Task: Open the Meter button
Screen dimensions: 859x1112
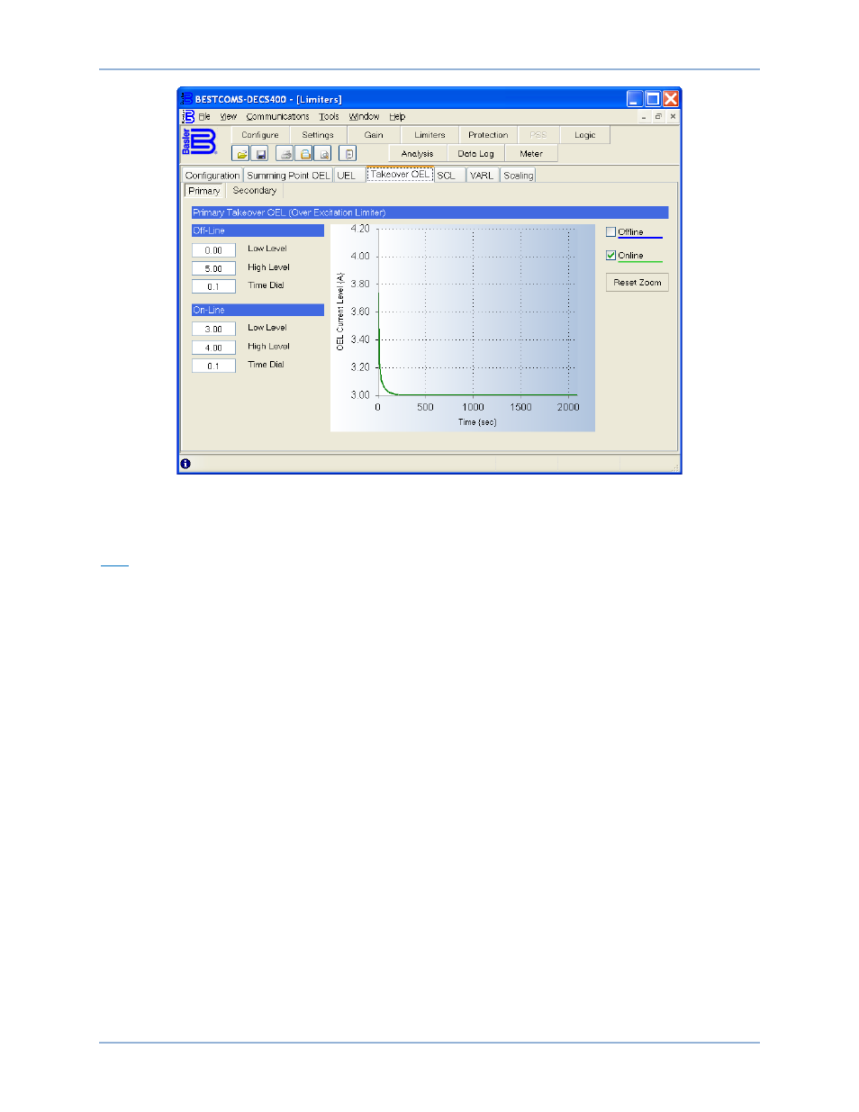Action: point(531,154)
